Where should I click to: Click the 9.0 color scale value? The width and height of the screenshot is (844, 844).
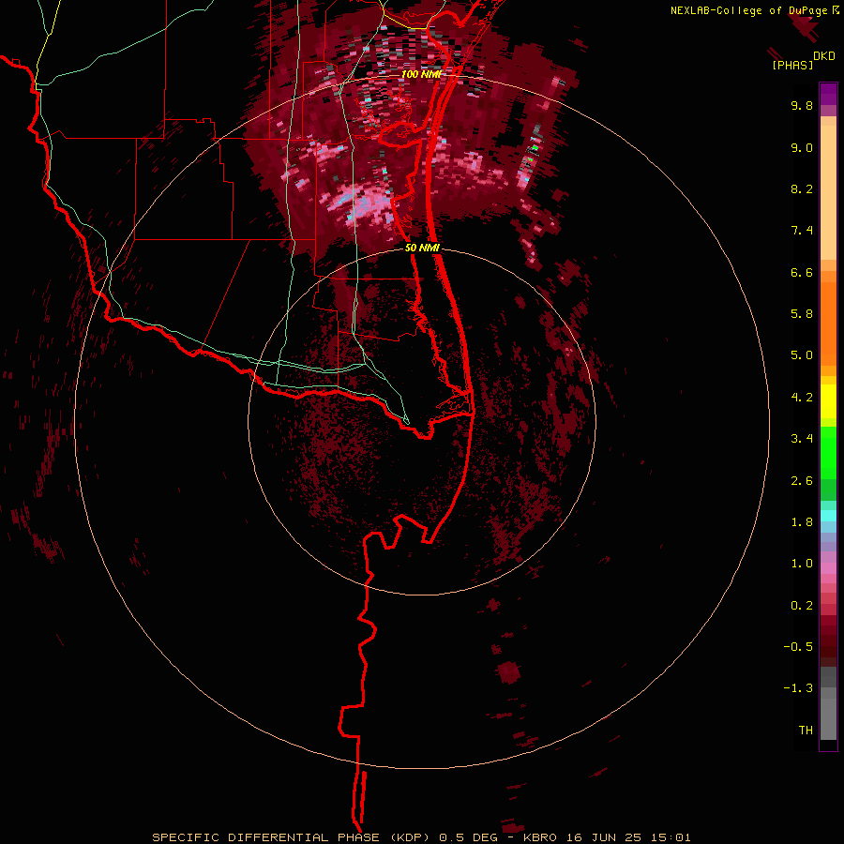click(802, 147)
